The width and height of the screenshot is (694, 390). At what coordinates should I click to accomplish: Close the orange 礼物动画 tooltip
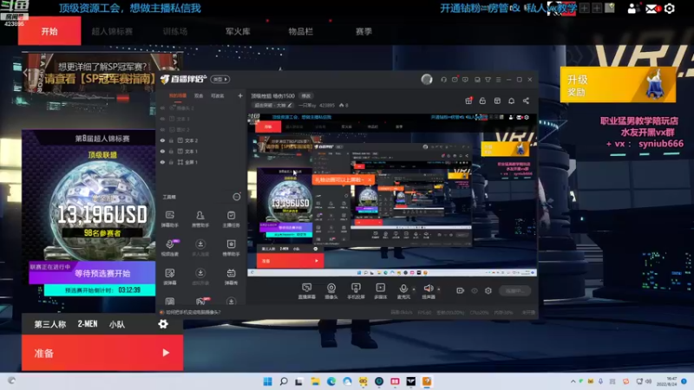click(370, 179)
